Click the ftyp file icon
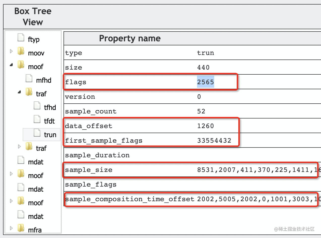 (21, 38)
